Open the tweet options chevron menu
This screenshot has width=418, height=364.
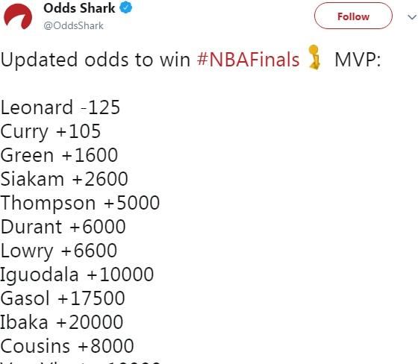(412, 17)
